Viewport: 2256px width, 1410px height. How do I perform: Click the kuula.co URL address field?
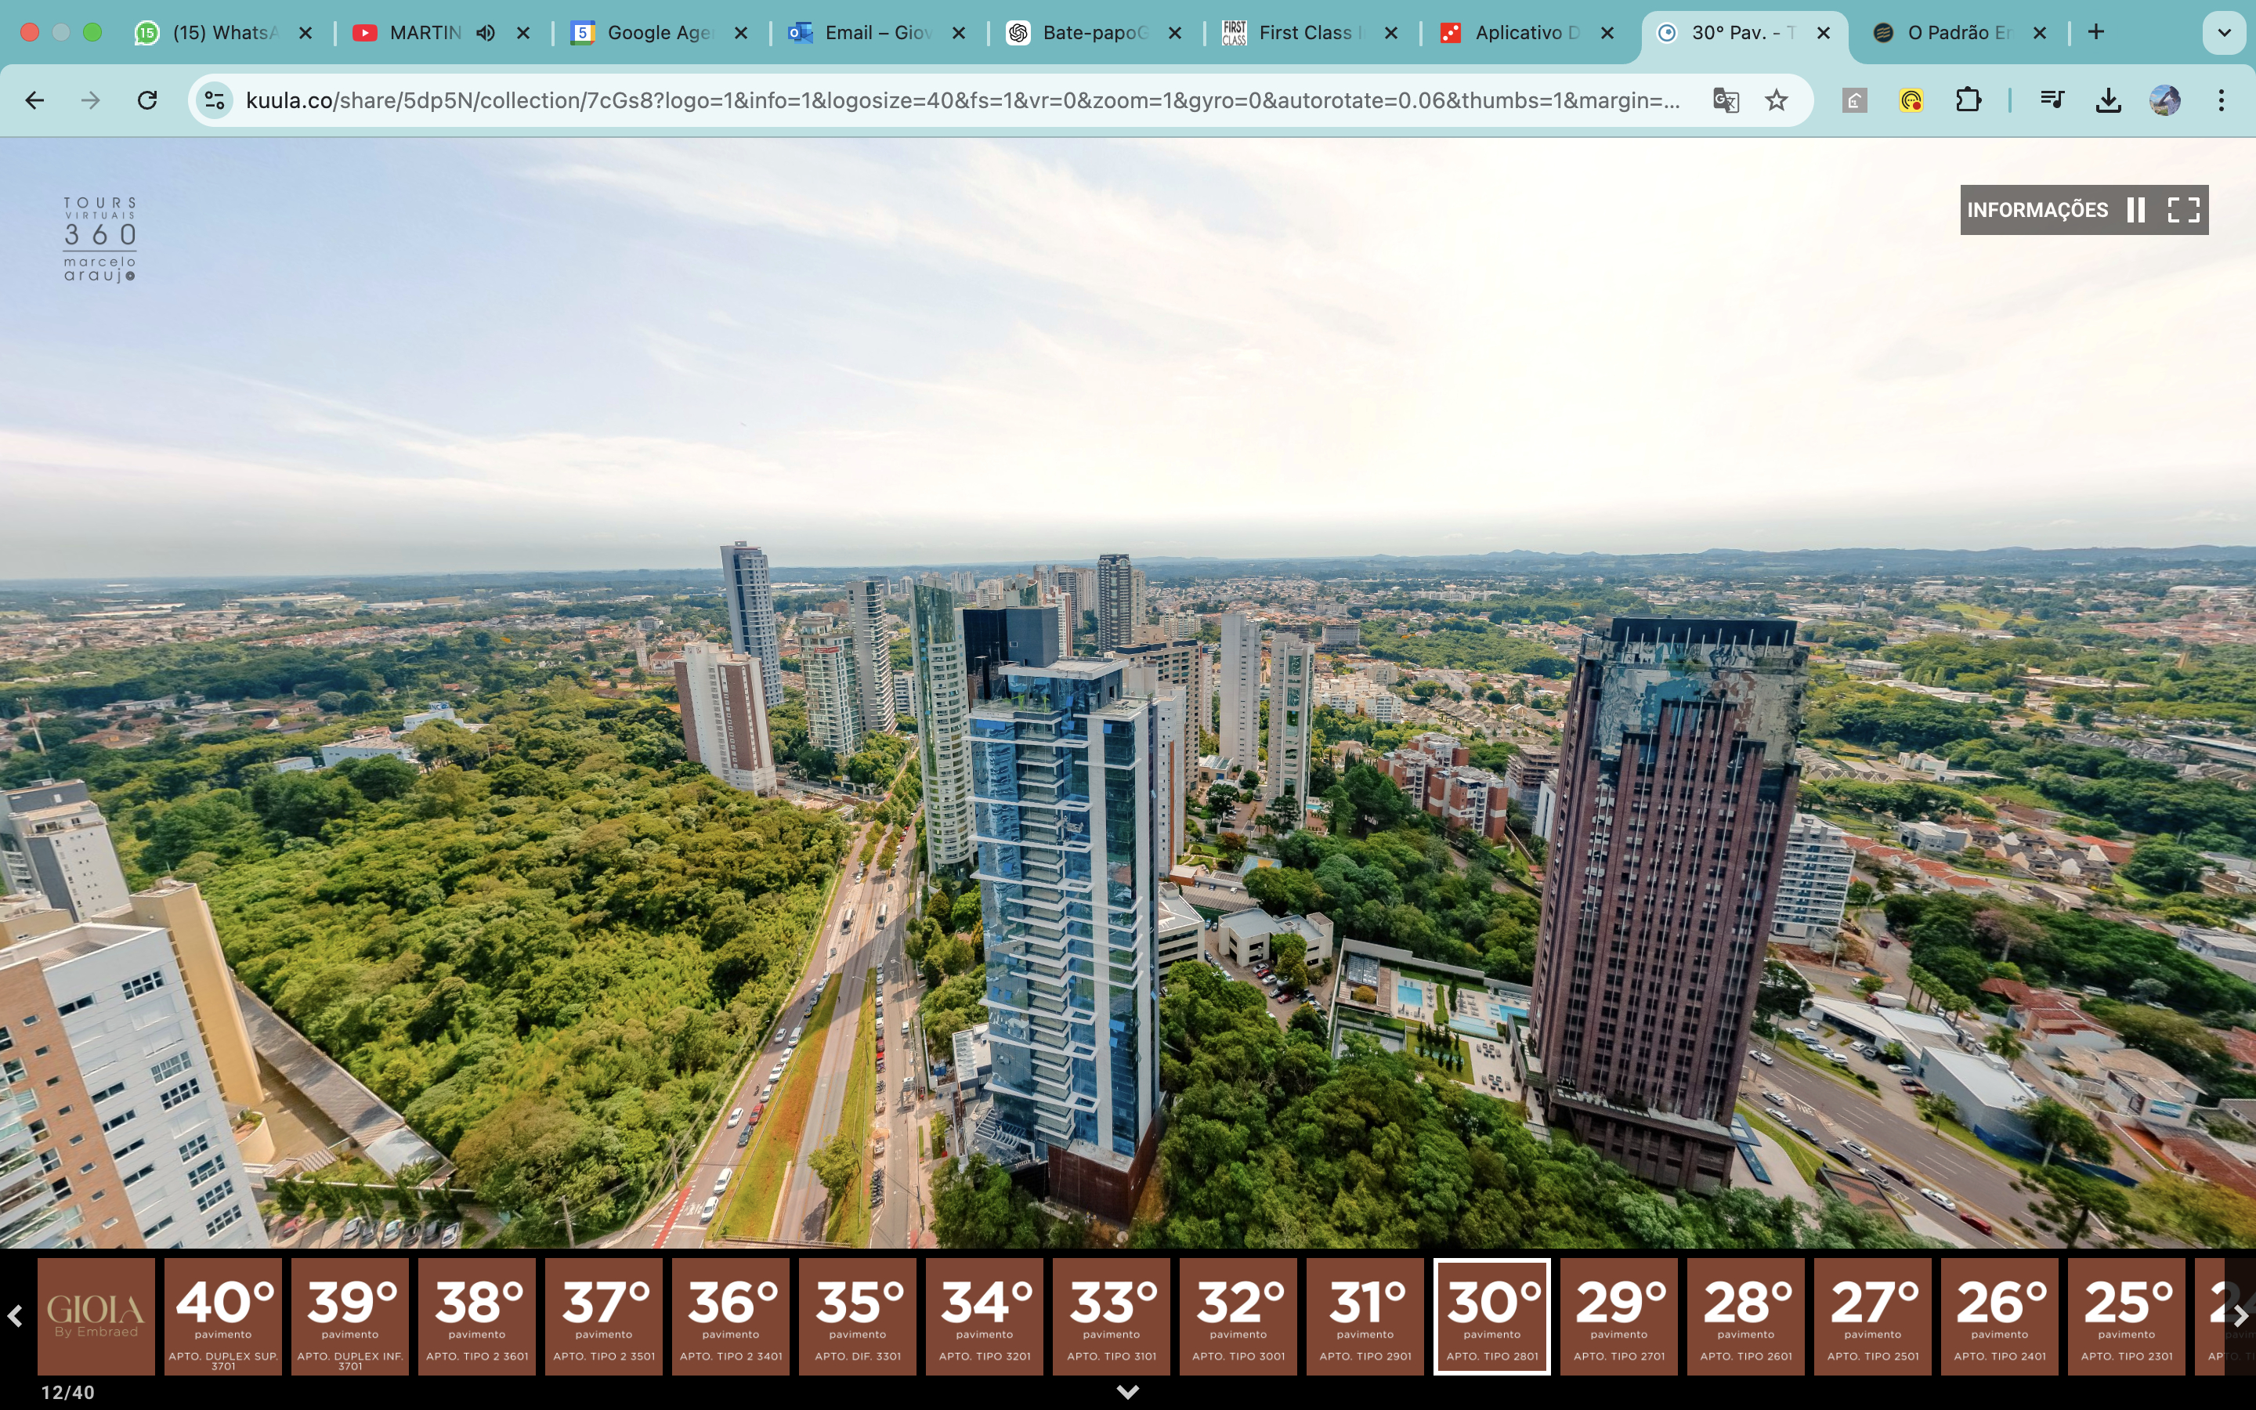point(962,99)
